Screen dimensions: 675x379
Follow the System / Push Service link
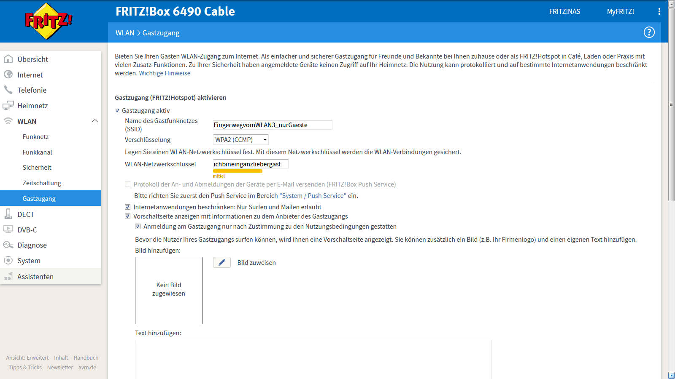(313, 196)
